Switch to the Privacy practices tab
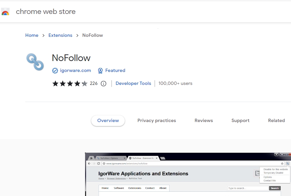291x196 pixels. [x=157, y=121]
